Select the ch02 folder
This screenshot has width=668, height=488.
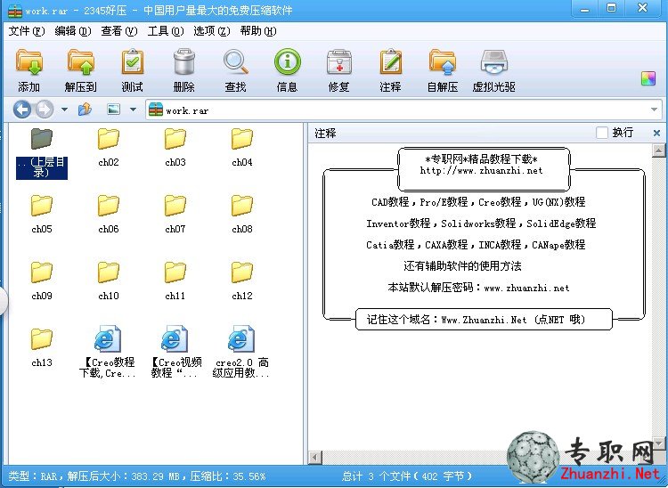[108, 147]
